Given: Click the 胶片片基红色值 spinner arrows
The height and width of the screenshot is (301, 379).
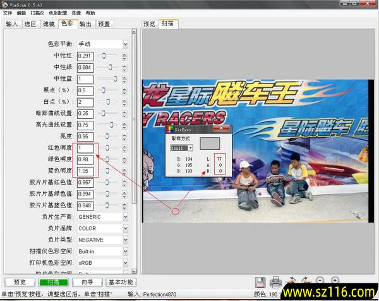Looking at the screenshot, I should pos(124,183).
